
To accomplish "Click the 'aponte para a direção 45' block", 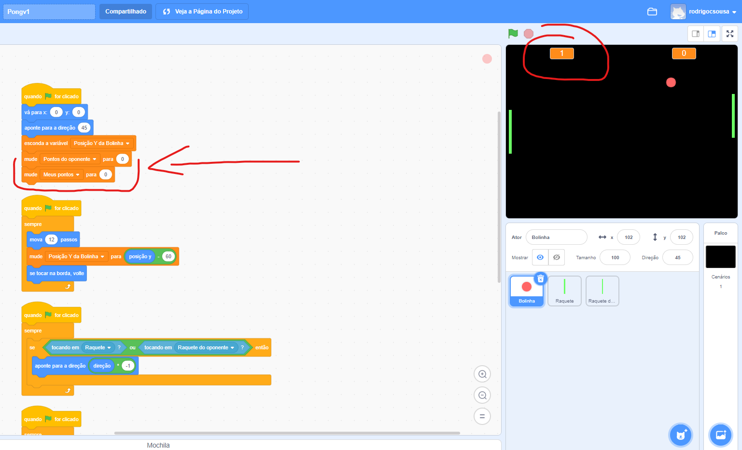I will coord(50,128).
